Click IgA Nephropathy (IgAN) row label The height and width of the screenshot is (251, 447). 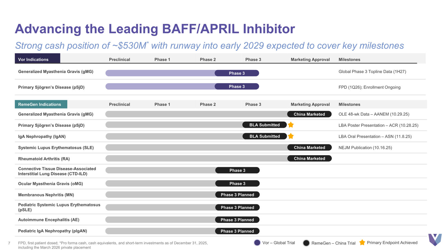(42, 136)
